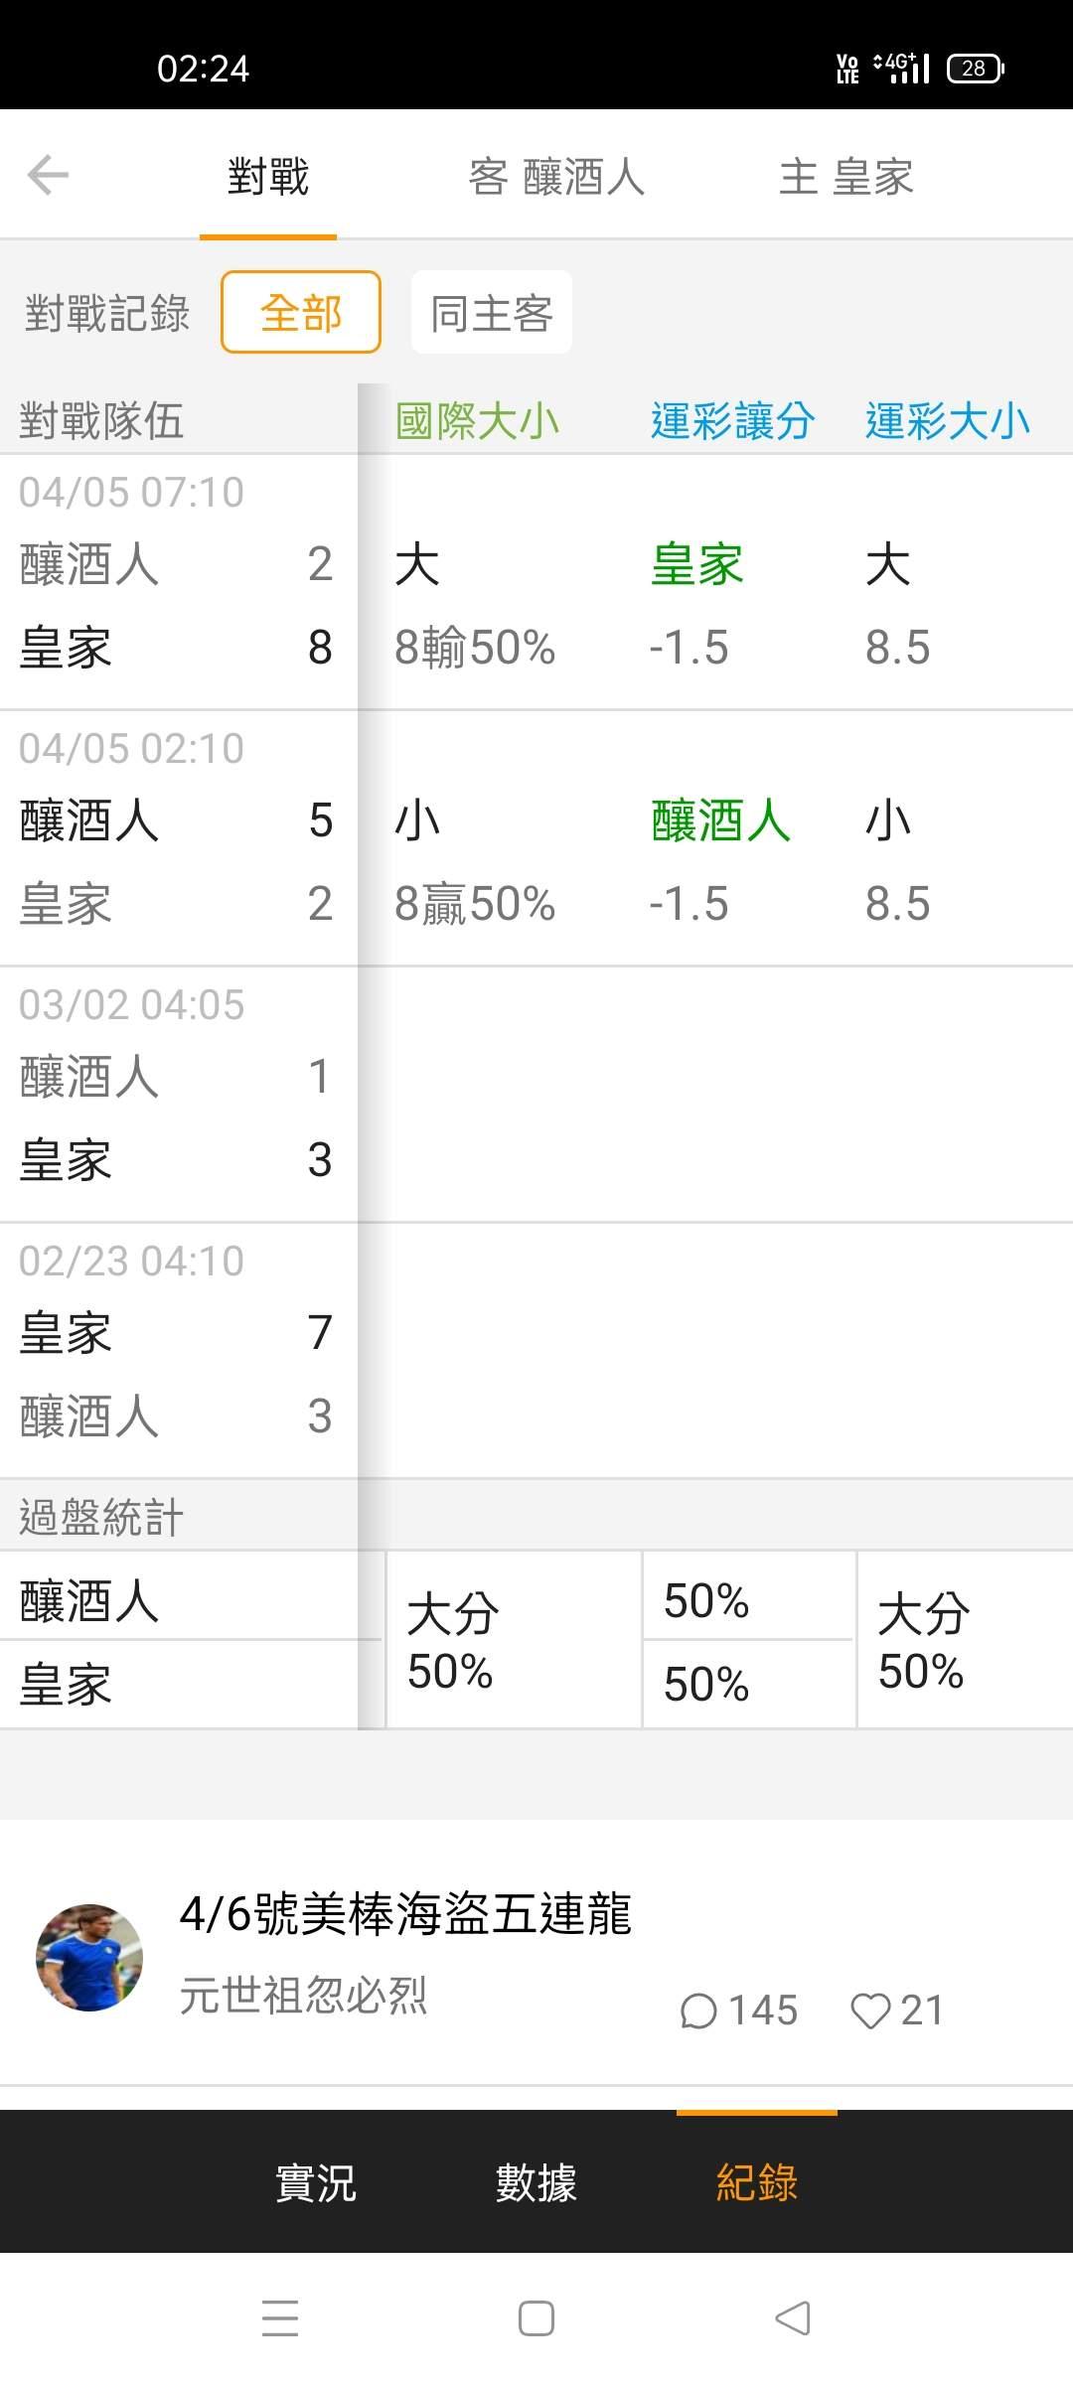Tap author name 元世祖忽必烈
The image size is (1073, 2384).
(303, 1995)
